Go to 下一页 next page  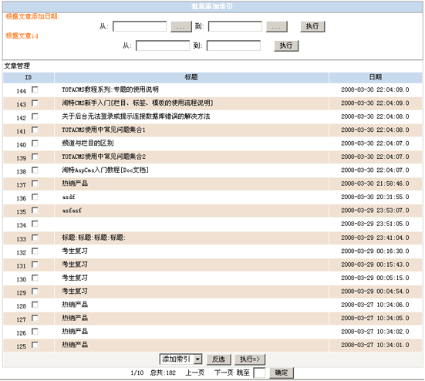[x=224, y=373]
